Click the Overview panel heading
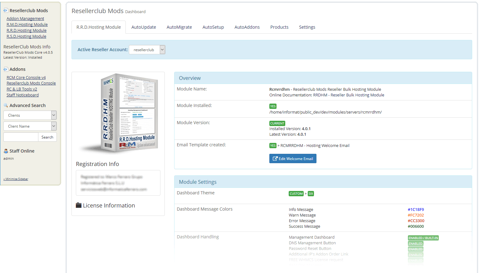The height and width of the screenshot is (273, 480). point(190,78)
